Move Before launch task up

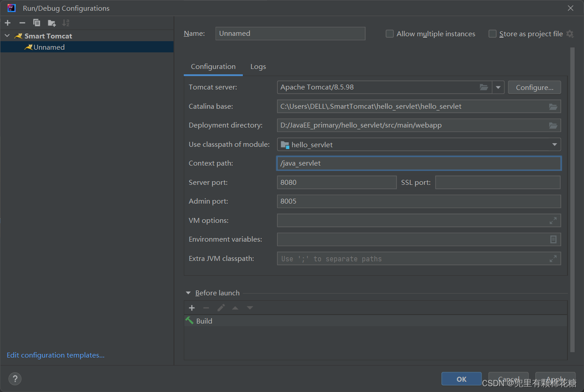click(235, 308)
